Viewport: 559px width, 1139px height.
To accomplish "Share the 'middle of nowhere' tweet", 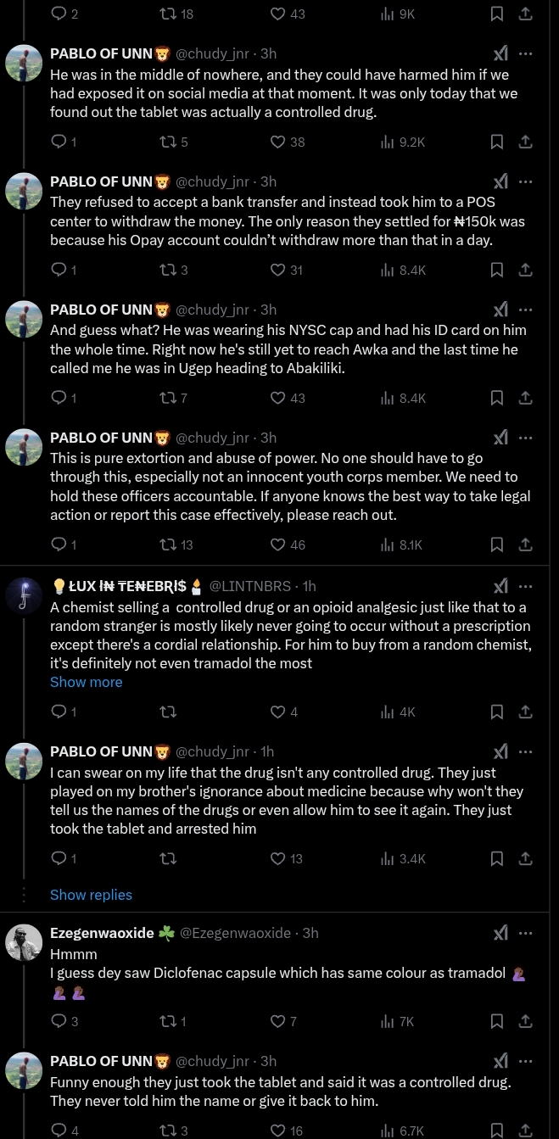I will click(525, 142).
